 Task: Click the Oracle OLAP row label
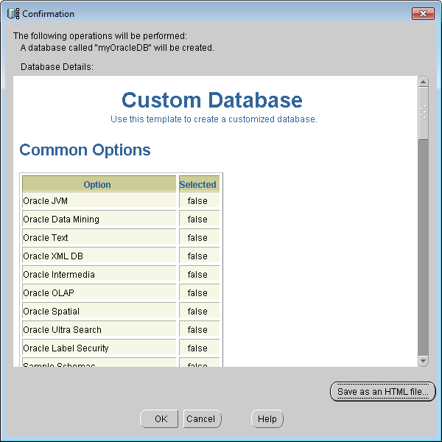49,293
